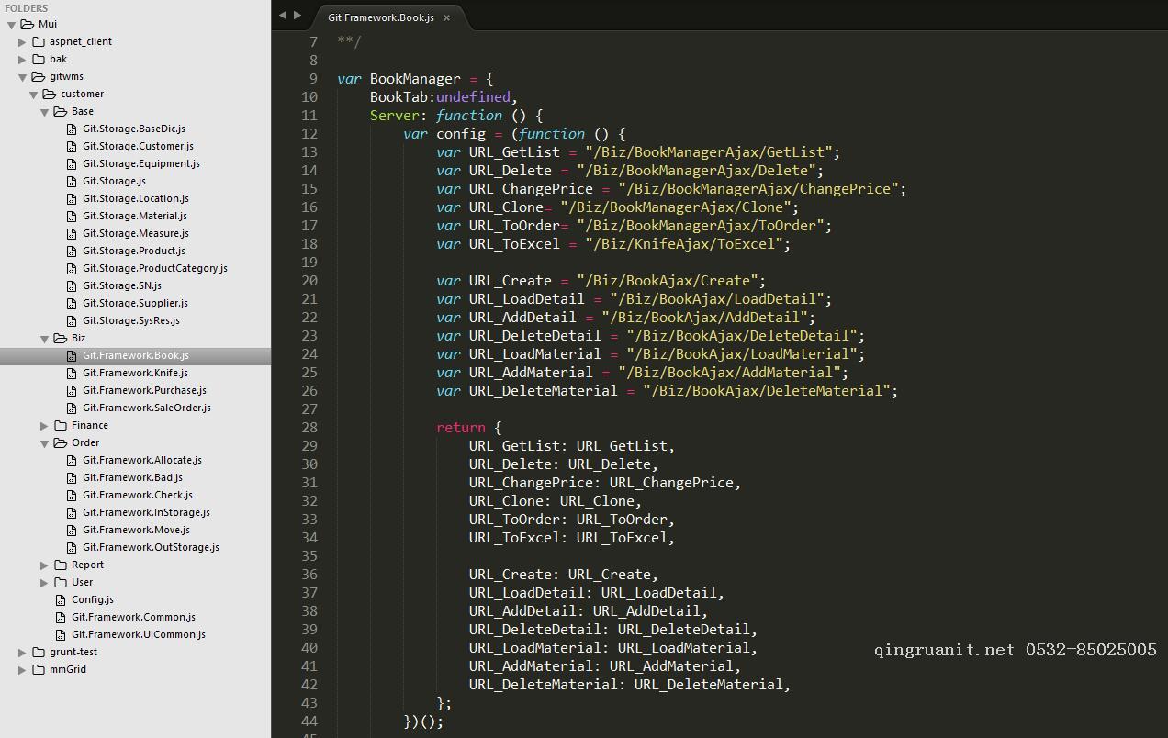Click the Git.Storage.js file icon
Screen dimensions: 1168x738
click(x=72, y=181)
